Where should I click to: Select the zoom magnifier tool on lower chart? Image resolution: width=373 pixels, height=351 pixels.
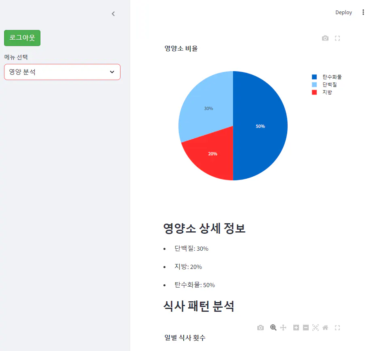pyautogui.click(x=273, y=328)
